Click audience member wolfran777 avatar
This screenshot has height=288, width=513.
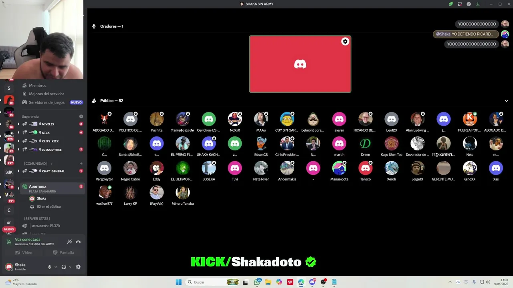click(x=105, y=192)
